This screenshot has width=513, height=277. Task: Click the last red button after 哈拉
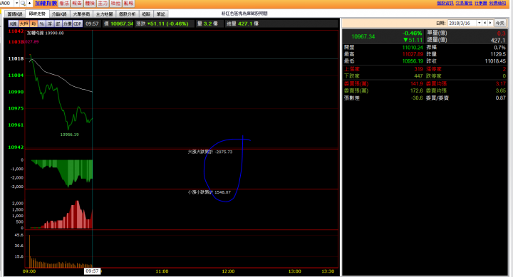tap(128, 4)
